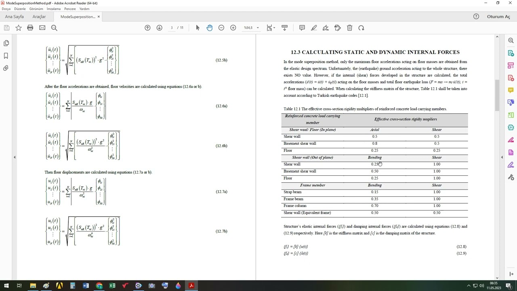Click the edit document page icon

338,27
